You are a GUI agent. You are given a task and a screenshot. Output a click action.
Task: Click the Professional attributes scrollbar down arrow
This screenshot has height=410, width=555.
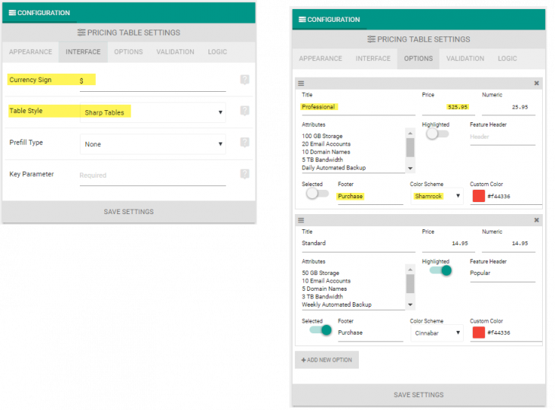(x=411, y=169)
